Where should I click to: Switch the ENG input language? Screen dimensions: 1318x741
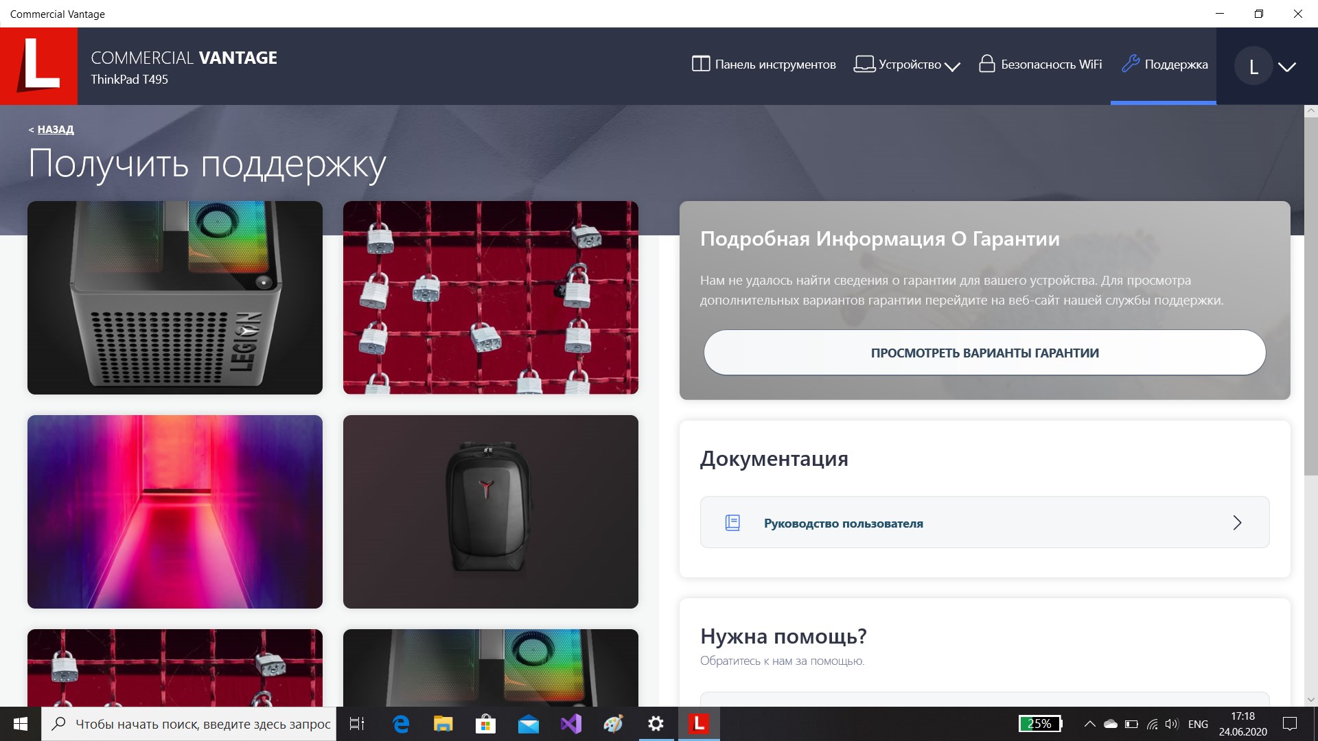1198,724
